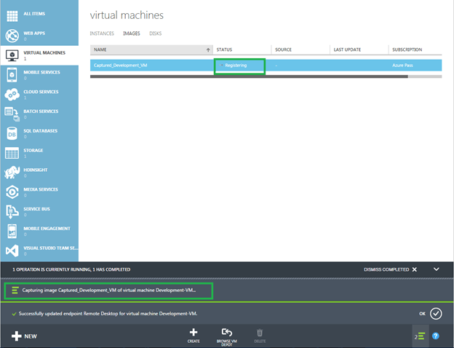Switch to the Instances tab
This screenshot has height=348, width=454.
coord(102,33)
